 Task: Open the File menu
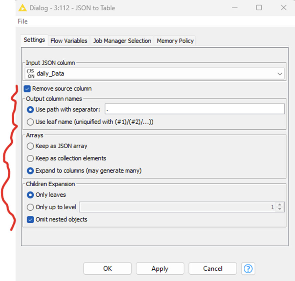pos(23,21)
